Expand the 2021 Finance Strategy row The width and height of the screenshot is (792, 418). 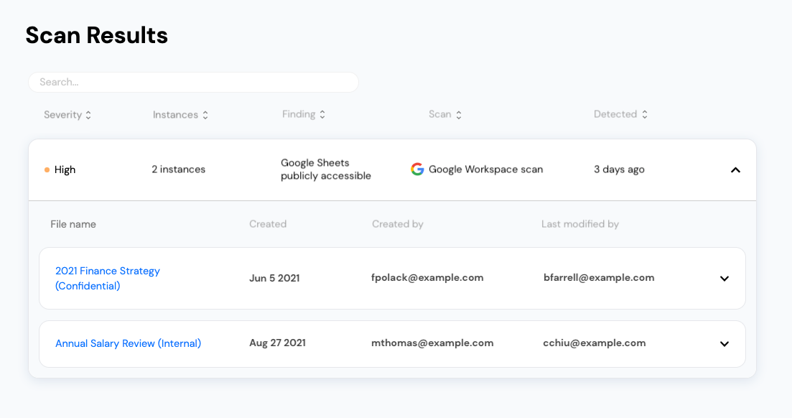point(724,279)
